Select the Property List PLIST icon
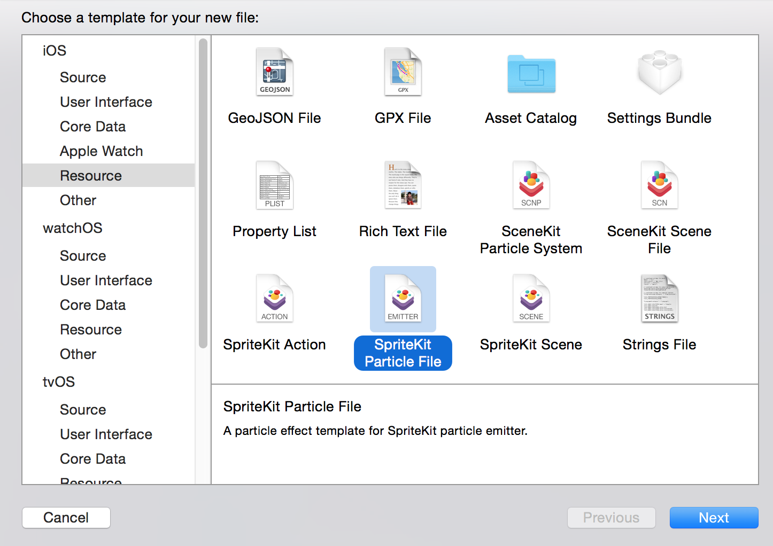Image resolution: width=773 pixels, height=546 pixels. tap(275, 185)
